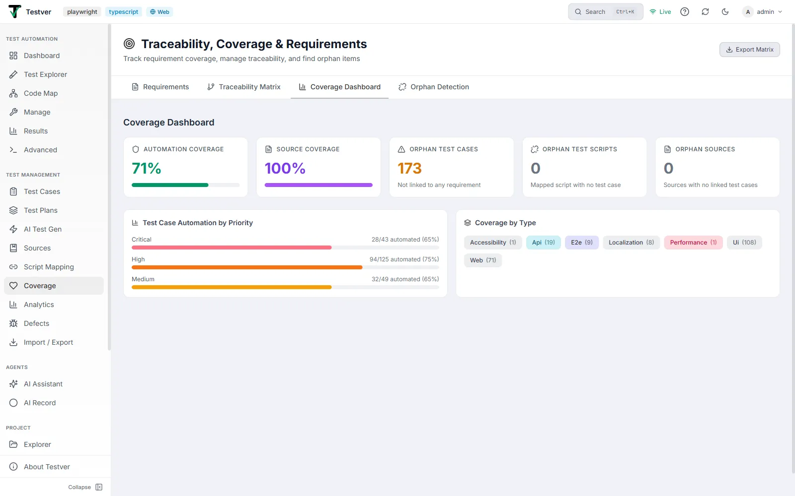Image resolution: width=795 pixels, height=496 pixels.
Task: Select the Web (71) type chip
Action: [x=483, y=260]
